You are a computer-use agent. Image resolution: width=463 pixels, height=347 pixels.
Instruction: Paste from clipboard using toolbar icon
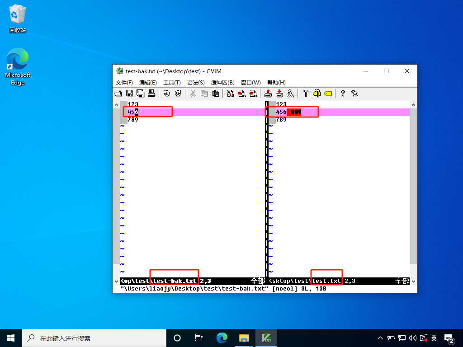(x=216, y=94)
